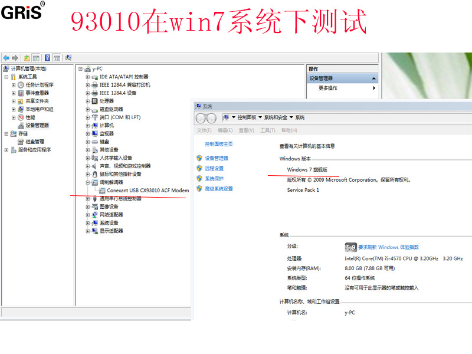Open the 控制面板主页 link
The image size is (472, 354).
[219, 144]
